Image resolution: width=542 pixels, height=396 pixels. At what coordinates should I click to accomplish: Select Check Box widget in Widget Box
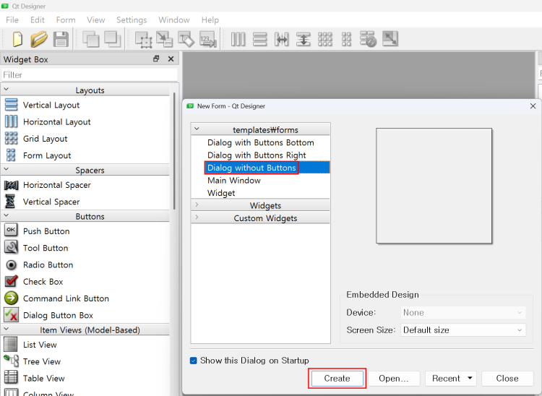click(x=43, y=282)
